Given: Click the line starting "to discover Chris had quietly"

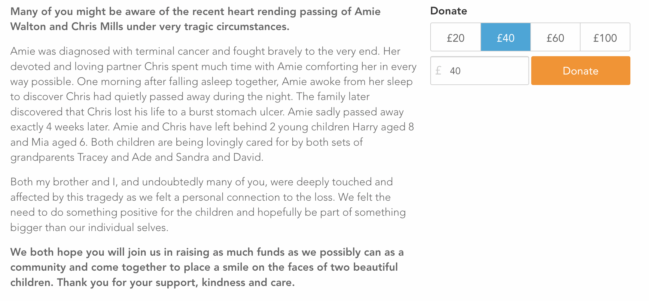Looking at the screenshot, I should pyautogui.click(x=190, y=96).
